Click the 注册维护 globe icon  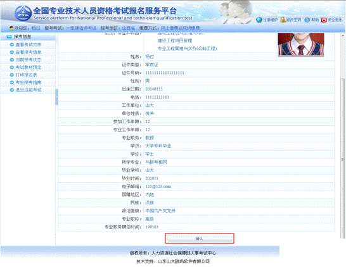pyautogui.click(x=259, y=20)
